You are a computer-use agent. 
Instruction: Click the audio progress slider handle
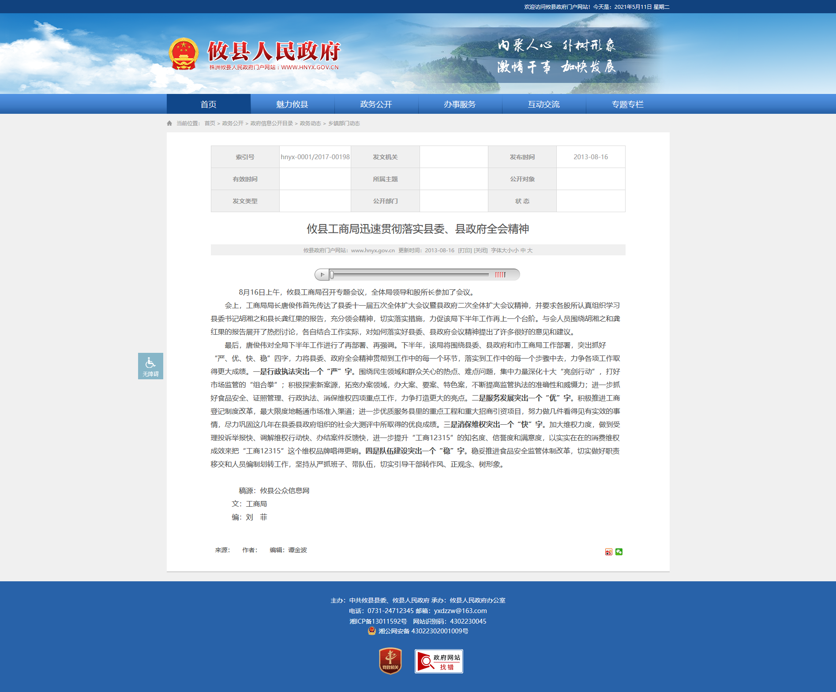coord(332,275)
